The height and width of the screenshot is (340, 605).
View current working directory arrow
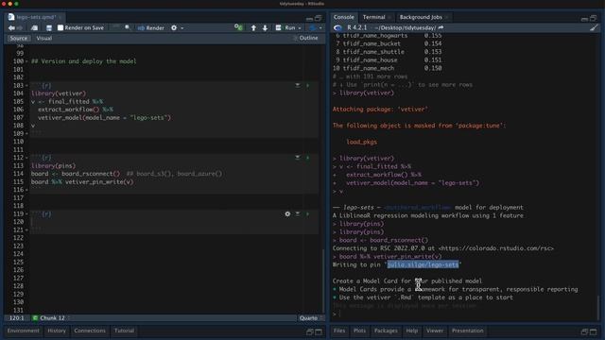(x=441, y=27)
